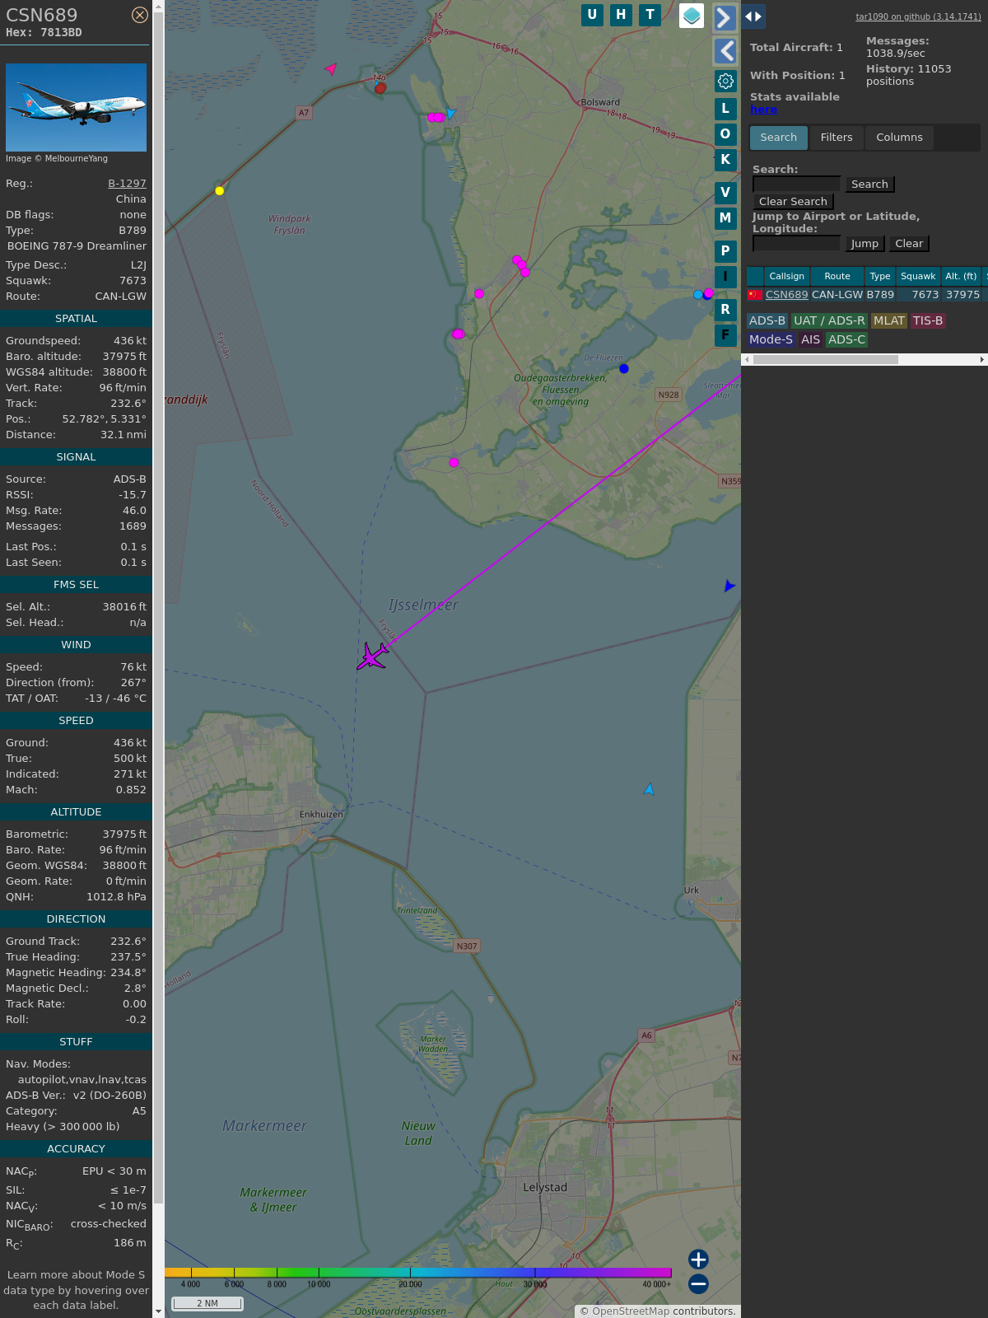This screenshot has height=1318, width=988.
Task: Zoom in the map with plus button
Action: click(698, 1259)
